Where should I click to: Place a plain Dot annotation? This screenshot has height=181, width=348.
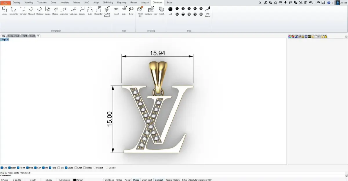(170, 11)
